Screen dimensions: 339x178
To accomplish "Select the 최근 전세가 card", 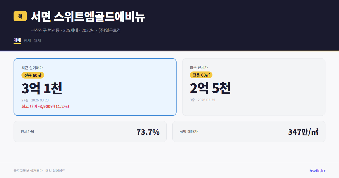I will [254, 87].
